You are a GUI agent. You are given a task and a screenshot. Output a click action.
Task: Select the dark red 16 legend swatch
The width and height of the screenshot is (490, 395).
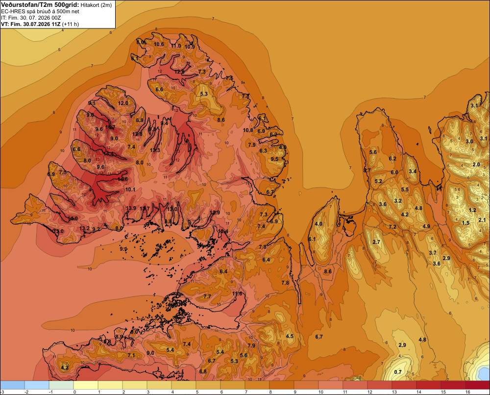point(477,385)
